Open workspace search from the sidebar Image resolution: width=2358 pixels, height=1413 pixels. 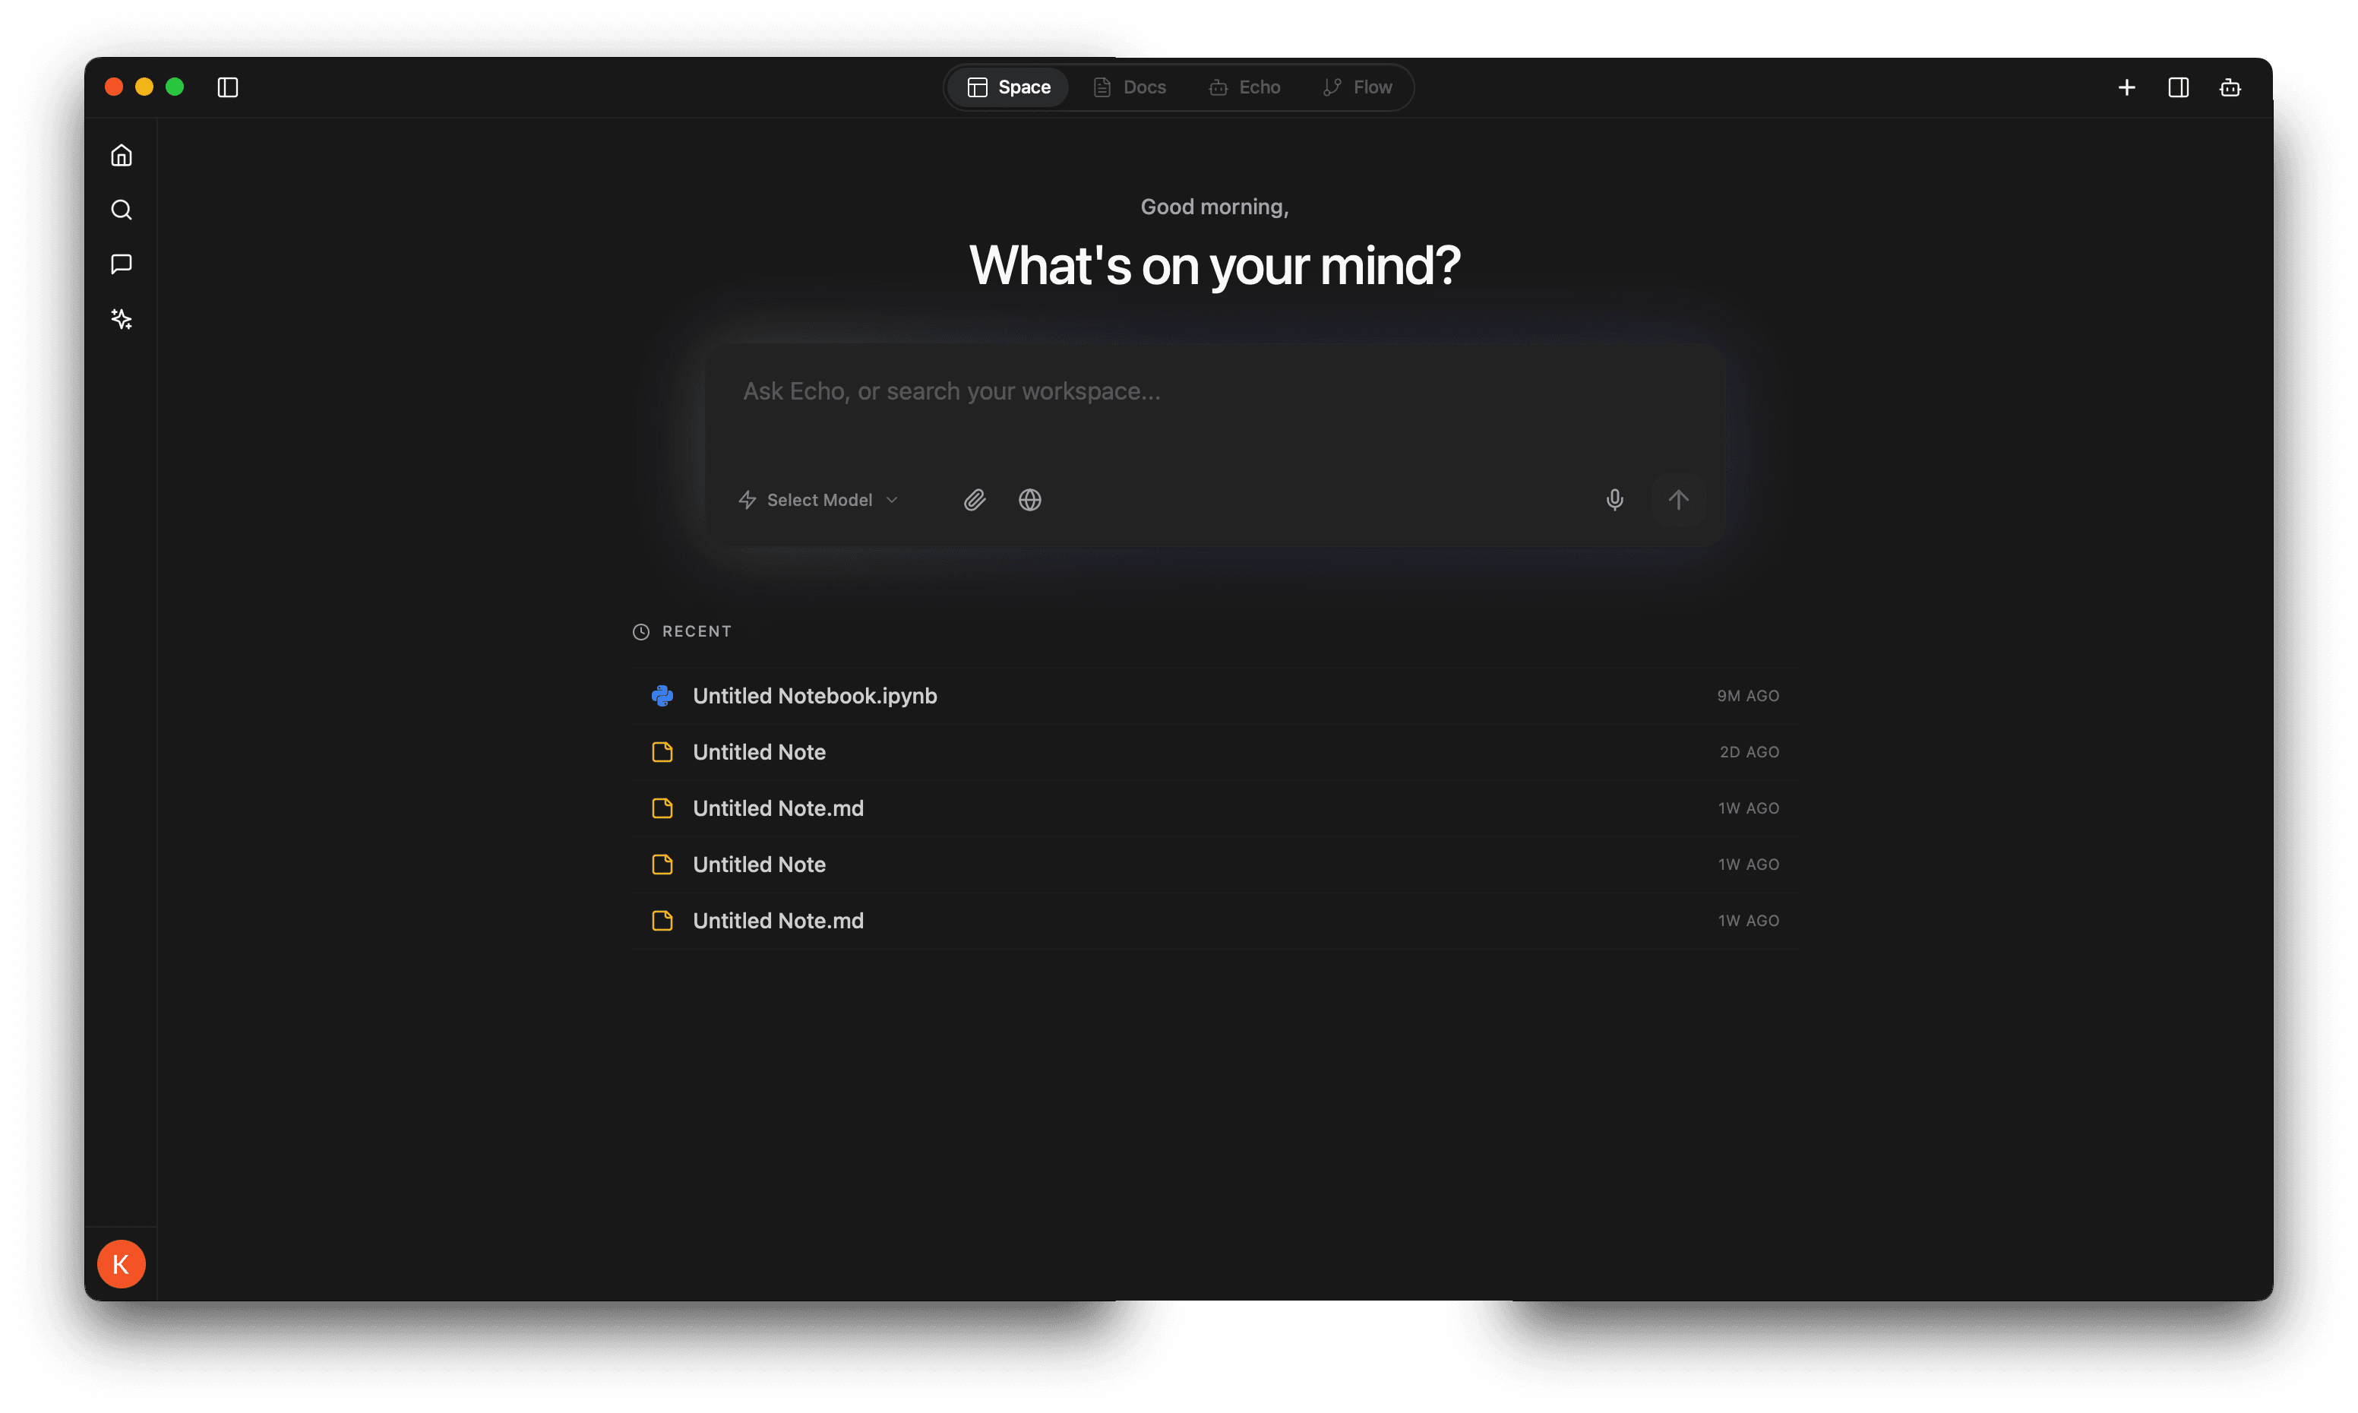[121, 210]
